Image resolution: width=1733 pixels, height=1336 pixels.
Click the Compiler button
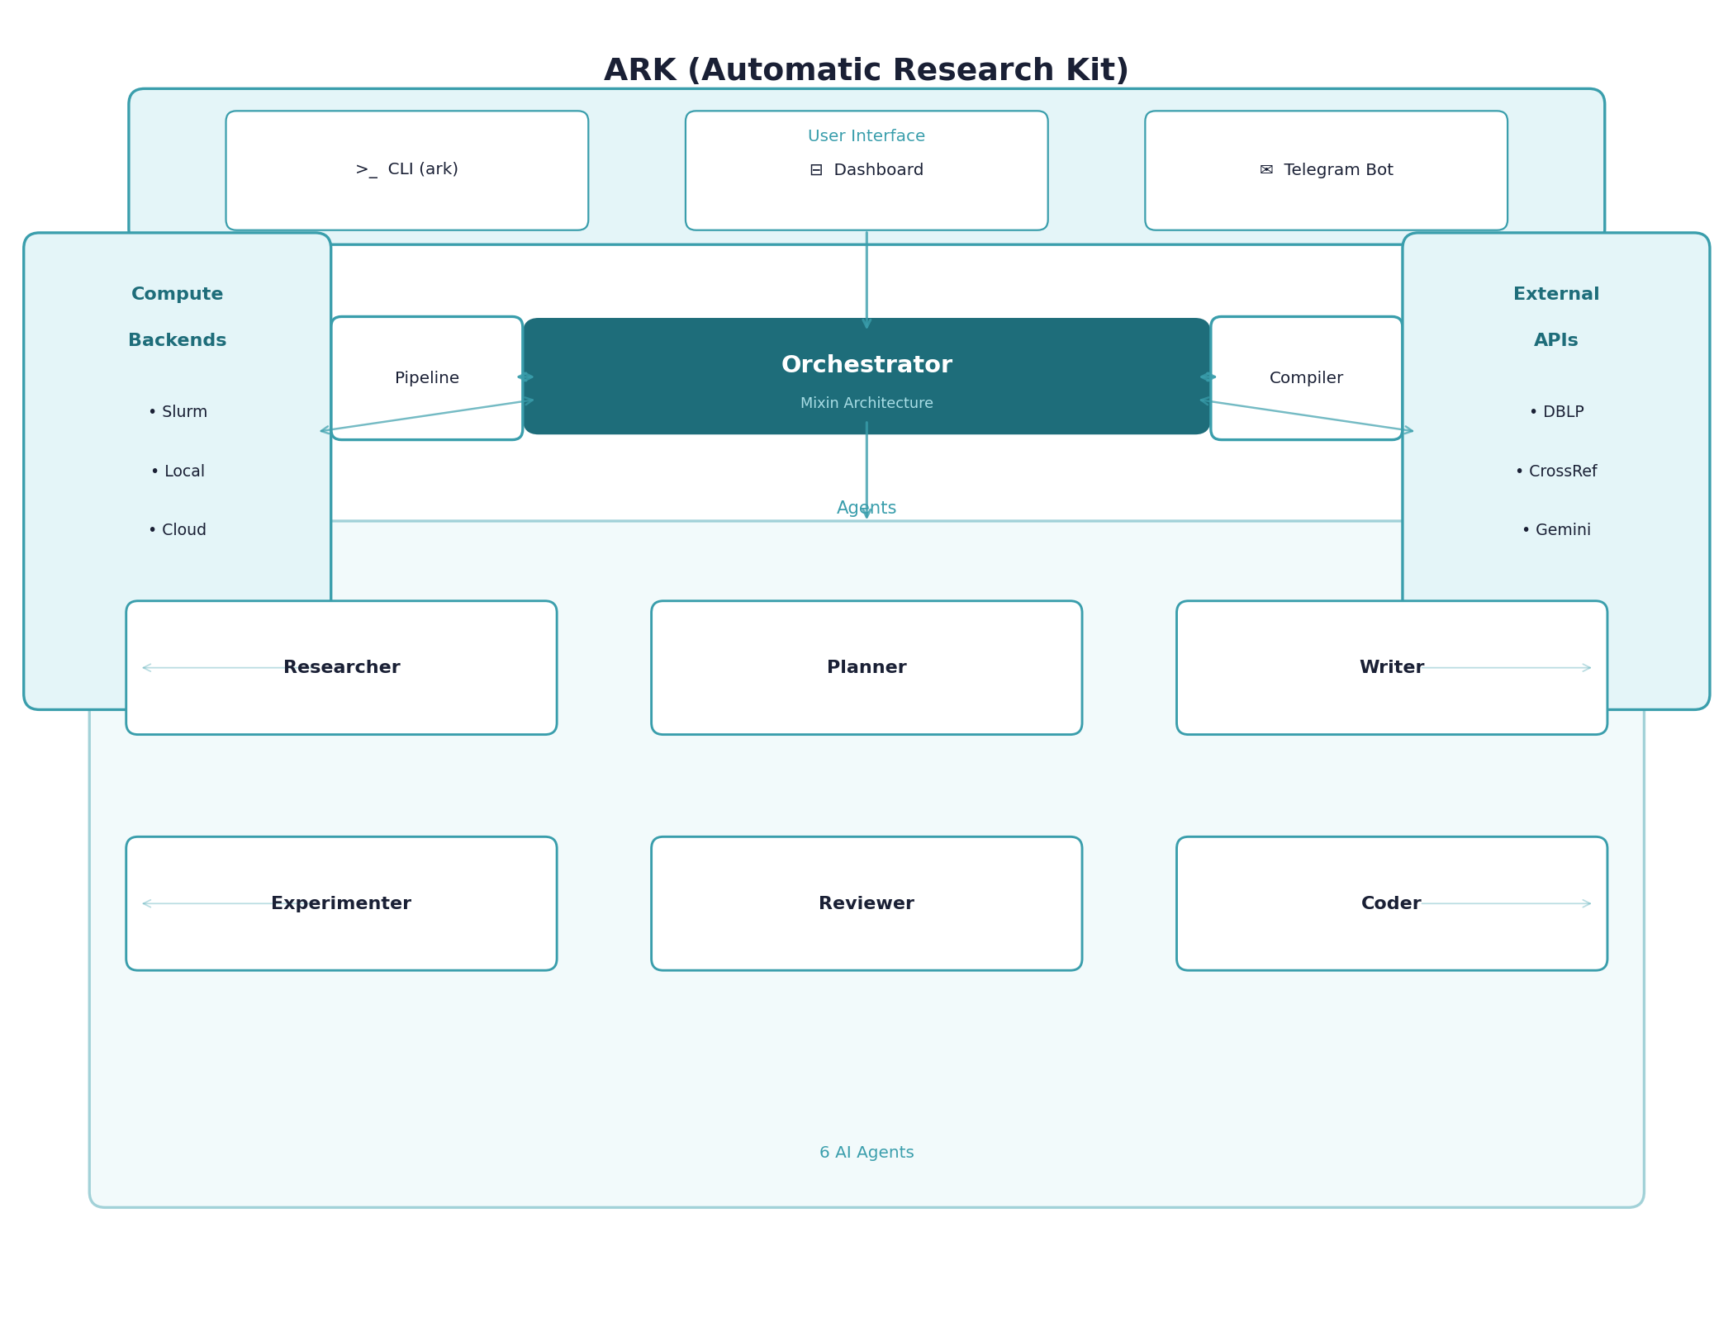[x=1305, y=377]
